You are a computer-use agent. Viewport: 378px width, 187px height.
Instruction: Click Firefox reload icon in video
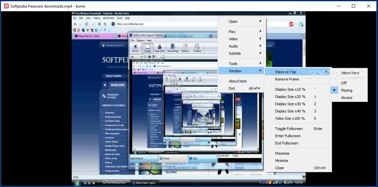coord(86,24)
